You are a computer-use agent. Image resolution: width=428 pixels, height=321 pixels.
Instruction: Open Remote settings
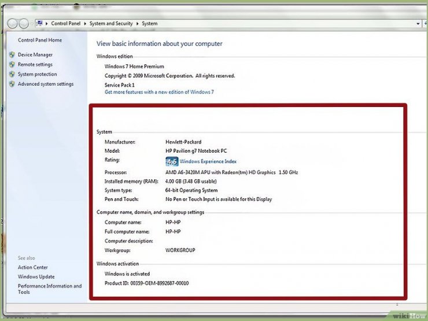(35, 64)
